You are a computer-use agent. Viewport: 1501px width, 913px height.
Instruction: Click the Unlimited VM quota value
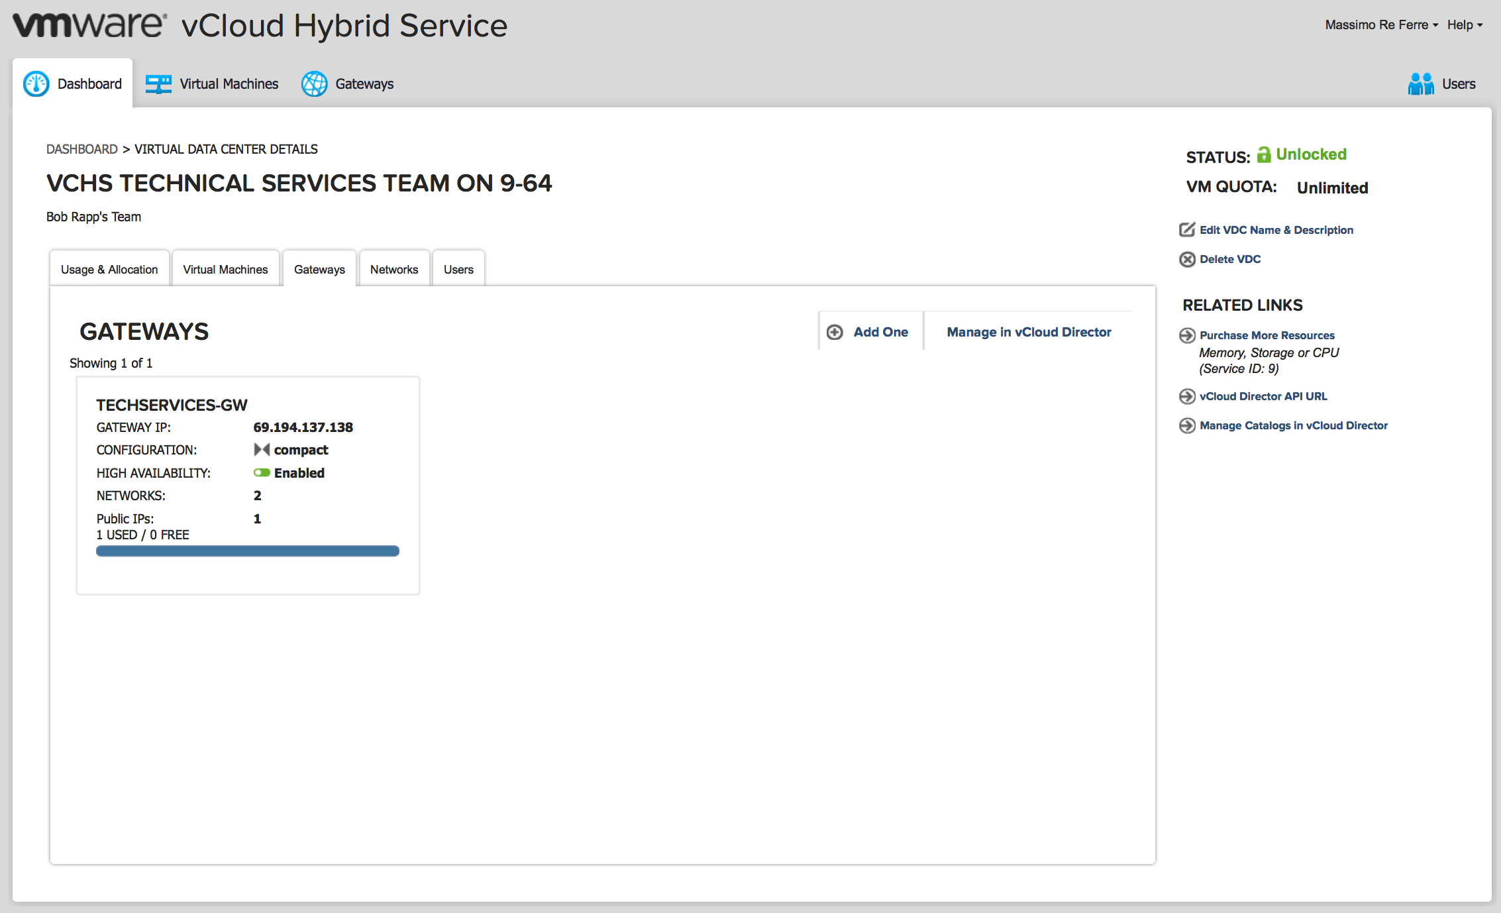pos(1332,188)
